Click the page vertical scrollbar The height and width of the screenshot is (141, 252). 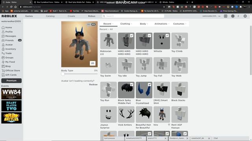[x=251, y=50]
